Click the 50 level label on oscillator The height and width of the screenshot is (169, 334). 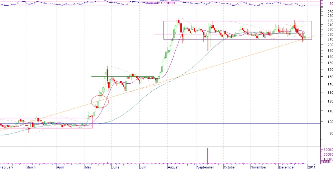pos(331,4)
